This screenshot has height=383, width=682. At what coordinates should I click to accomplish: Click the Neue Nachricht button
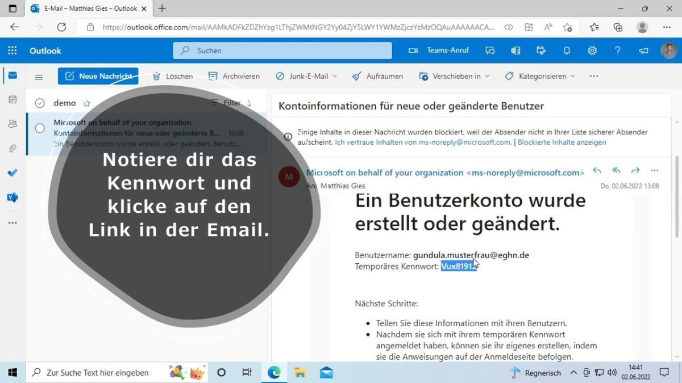pyautogui.click(x=98, y=76)
